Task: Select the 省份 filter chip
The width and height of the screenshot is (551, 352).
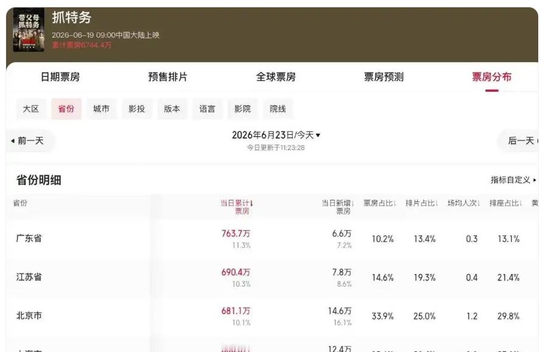Action: [66, 109]
